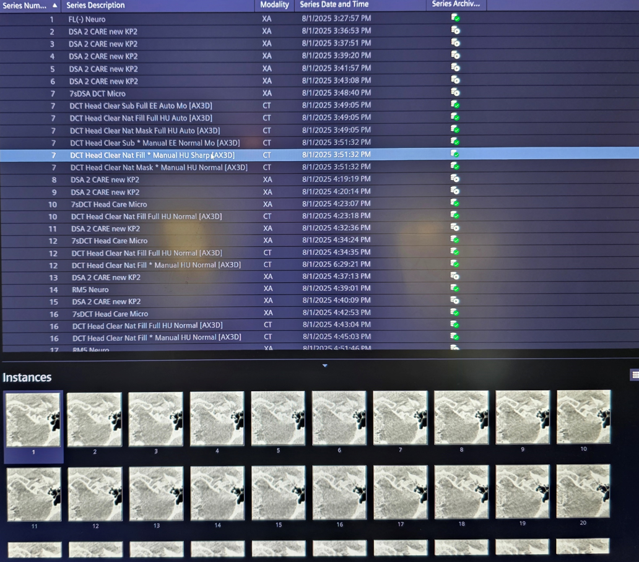Click archive icon for DCT Head Clear Sub Full EE Auto row
Viewport: 639px width, 562px height.
(455, 105)
